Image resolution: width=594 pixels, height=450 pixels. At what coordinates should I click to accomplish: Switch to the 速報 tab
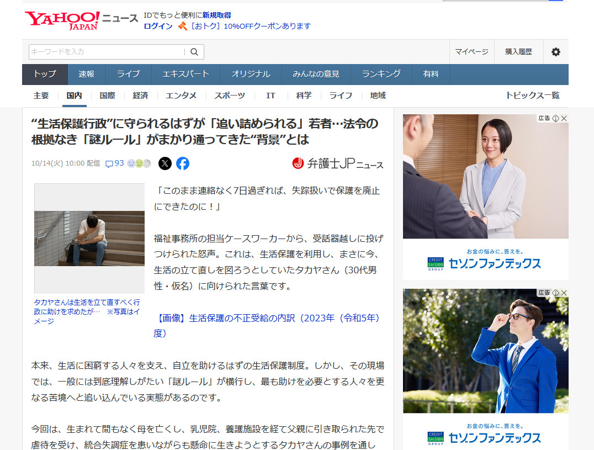(86, 74)
